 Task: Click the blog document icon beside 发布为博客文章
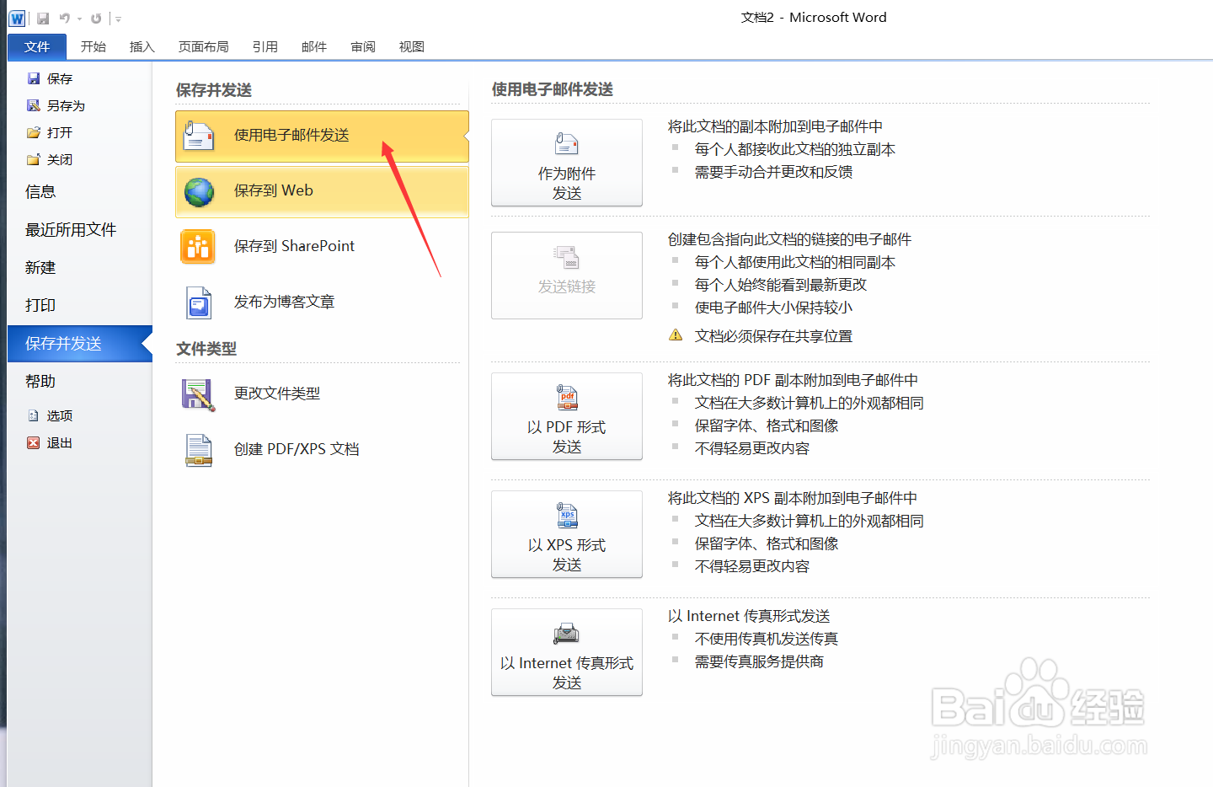coord(199,303)
